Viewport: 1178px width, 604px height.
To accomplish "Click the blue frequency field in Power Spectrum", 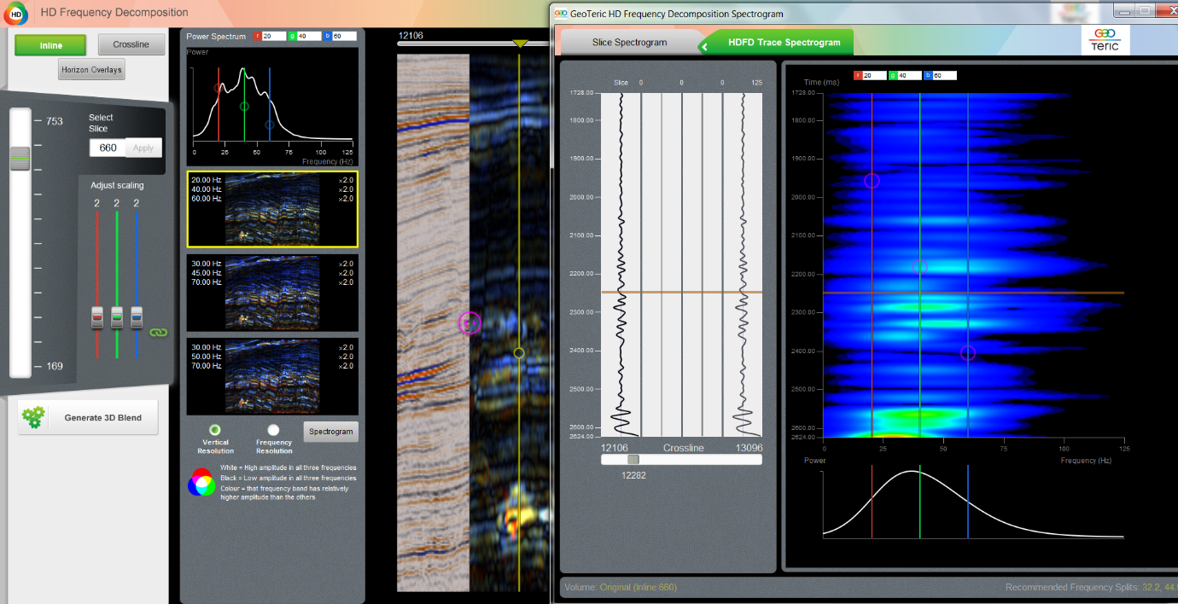I will [344, 36].
